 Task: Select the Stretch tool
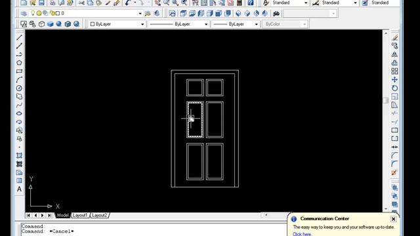[x=394, y=105]
